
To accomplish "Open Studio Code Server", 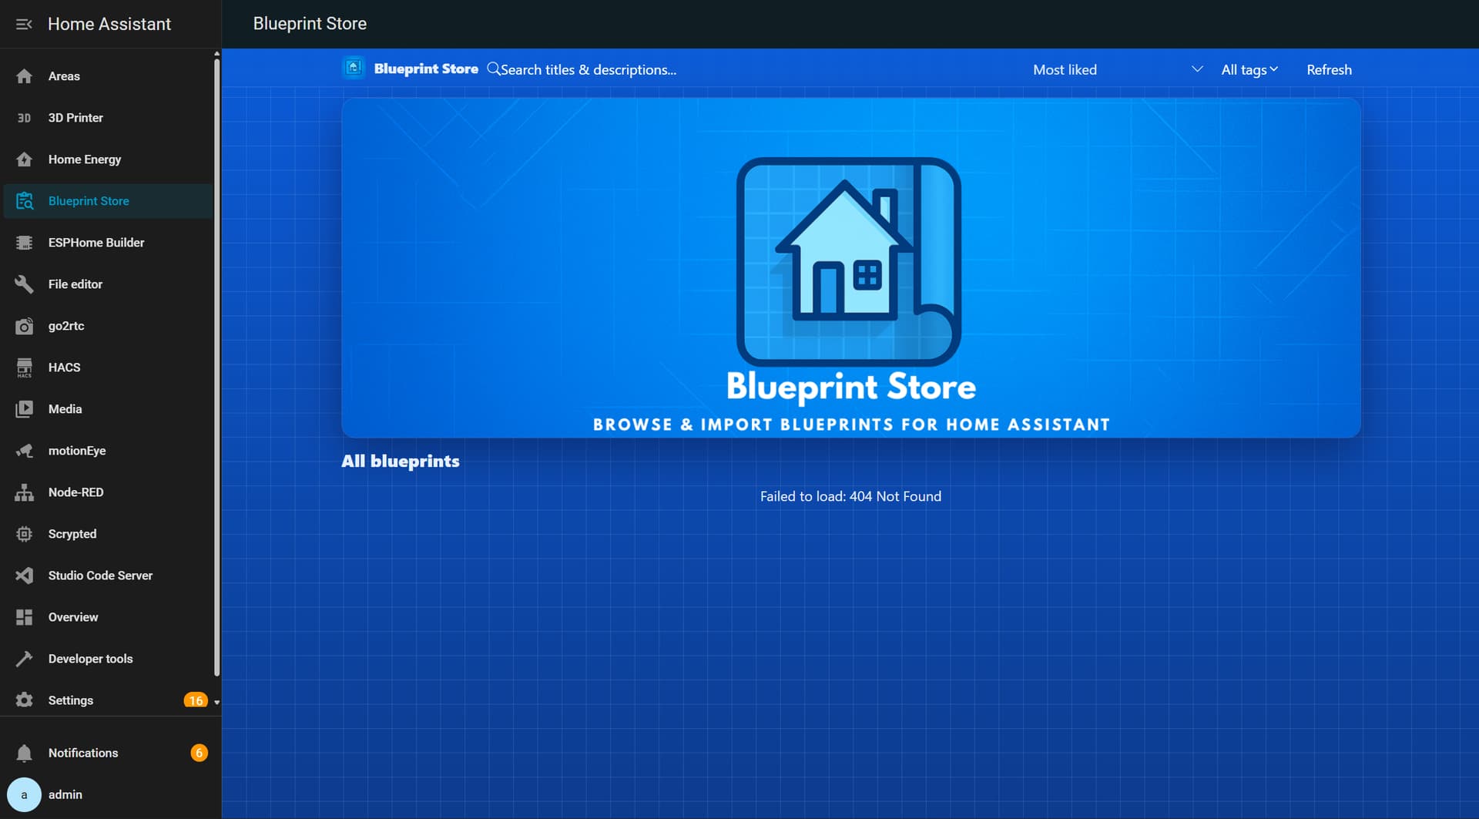I will (108, 576).
